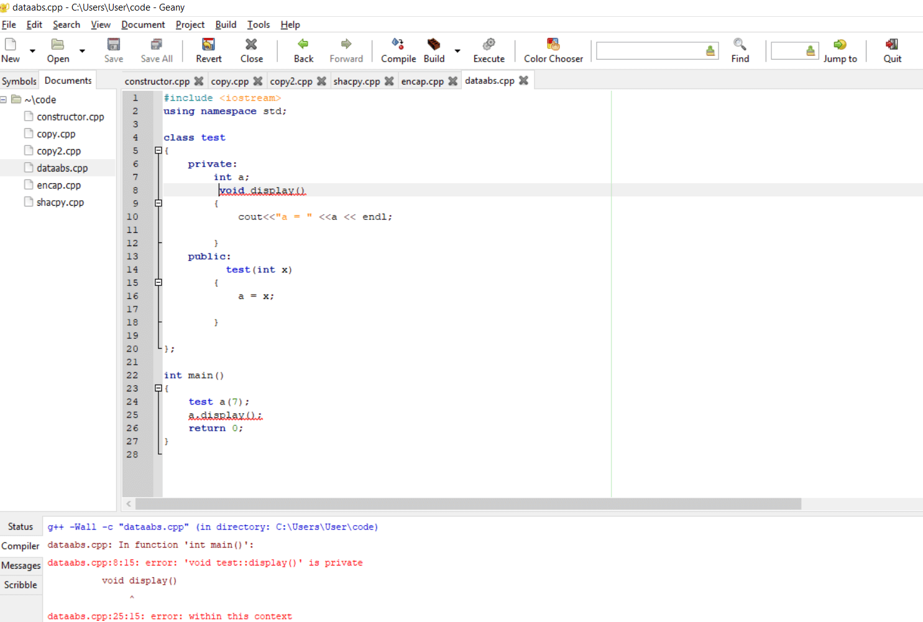
Task: Click the search text field in toolbar
Action: [650, 51]
